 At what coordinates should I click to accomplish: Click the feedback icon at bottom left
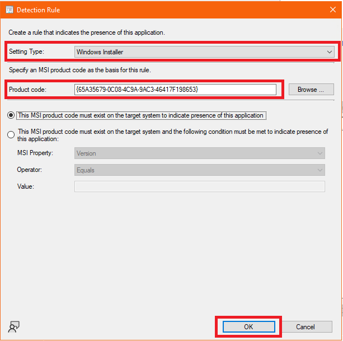point(14,328)
